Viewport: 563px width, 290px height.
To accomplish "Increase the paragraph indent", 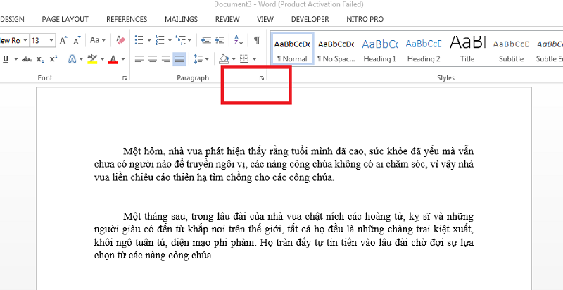I will [x=220, y=40].
